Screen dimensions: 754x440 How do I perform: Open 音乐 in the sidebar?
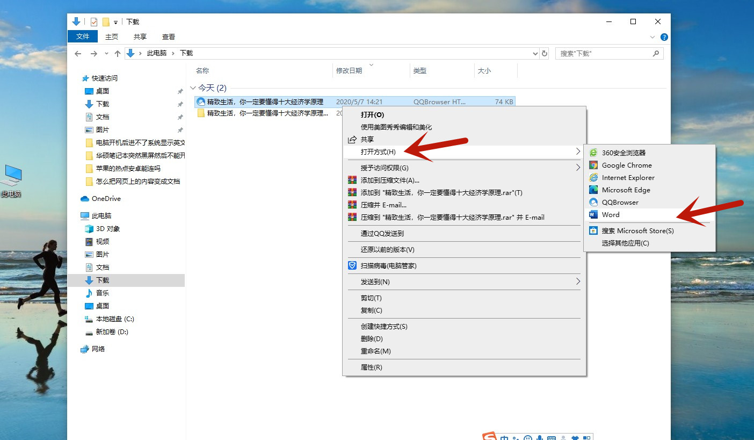pyautogui.click(x=102, y=293)
